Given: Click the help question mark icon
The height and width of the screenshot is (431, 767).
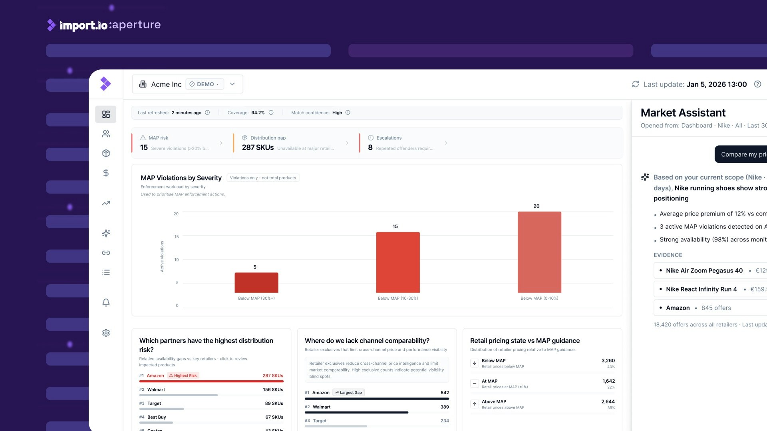Looking at the screenshot, I should click(x=757, y=84).
